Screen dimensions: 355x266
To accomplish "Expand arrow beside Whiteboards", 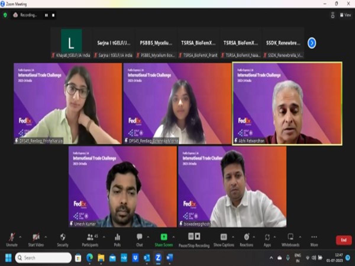I will point(300,237).
